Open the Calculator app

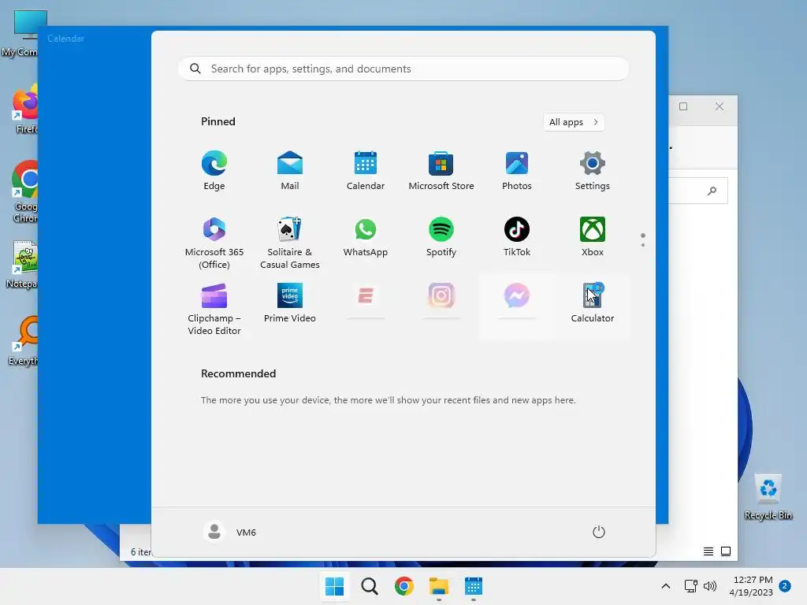(593, 303)
